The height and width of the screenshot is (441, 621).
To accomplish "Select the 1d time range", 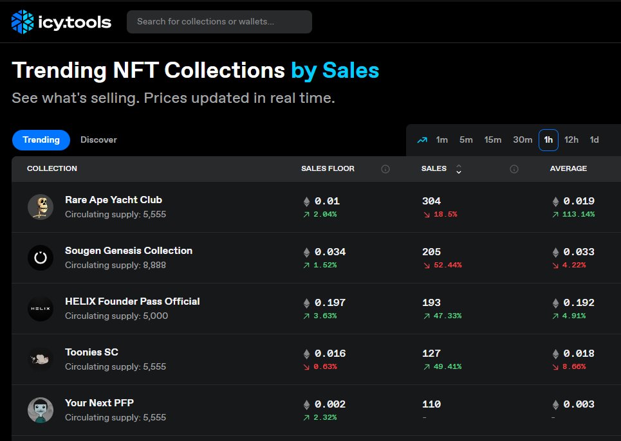I will pyautogui.click(x=594, y=140).
